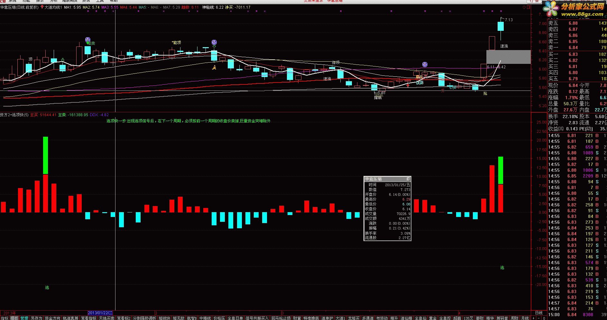607x320 pixels.
Task: Click the red arrow icon before 大道均线1
Action: coord(42,7)
